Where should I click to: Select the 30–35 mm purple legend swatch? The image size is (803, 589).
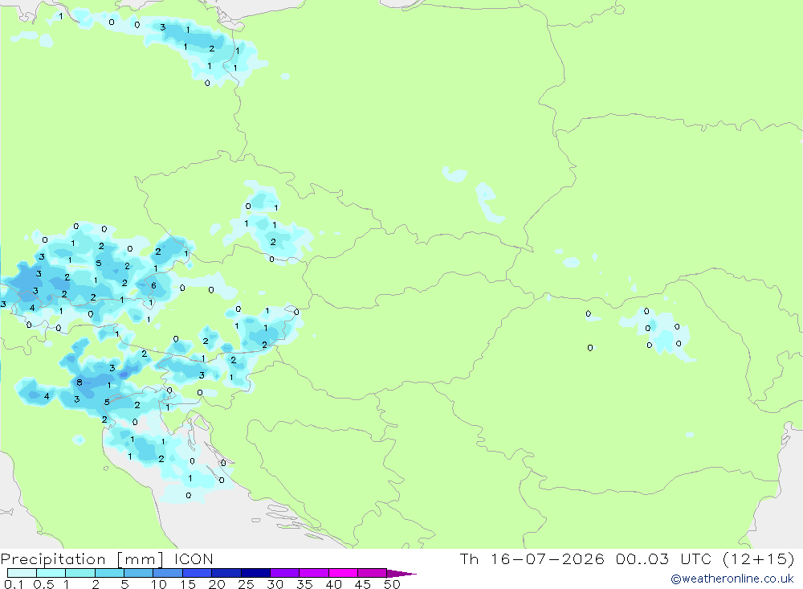[x=285, y=573]
